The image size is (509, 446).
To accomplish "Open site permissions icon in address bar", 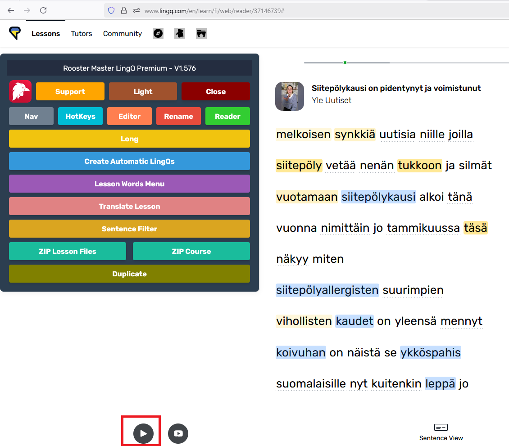I will coord(136,11).
